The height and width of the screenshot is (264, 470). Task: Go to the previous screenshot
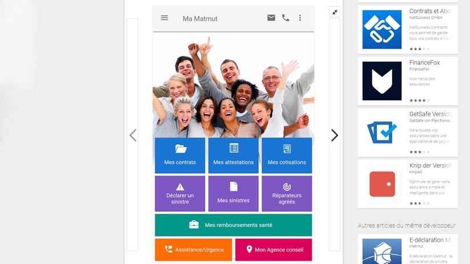[133, 135]
